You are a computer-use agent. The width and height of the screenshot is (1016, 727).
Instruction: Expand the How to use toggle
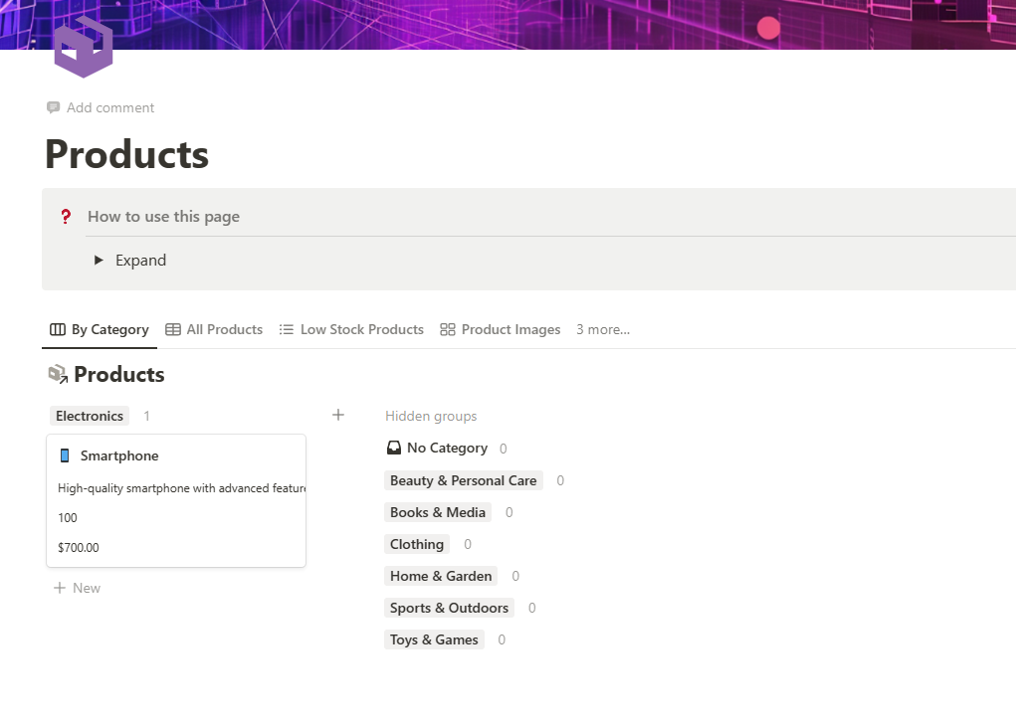pyautogui.click(x=99, y=261)
